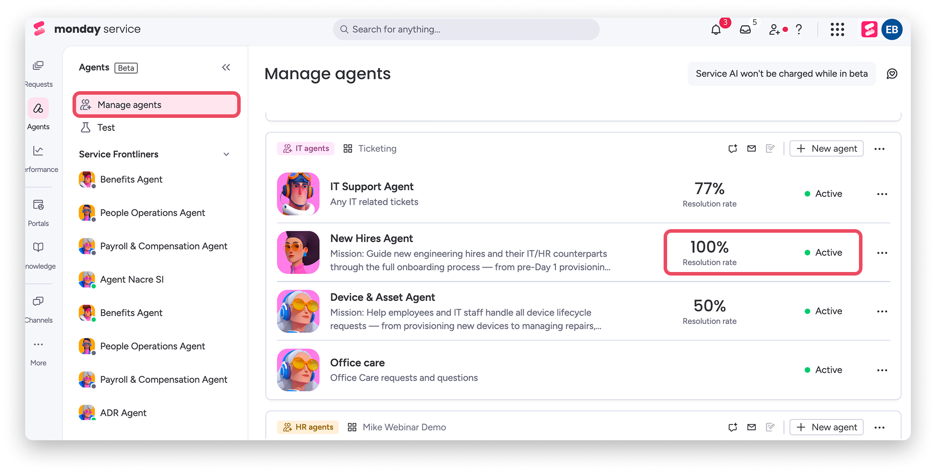Open Knowledge in left rail

(38, 255)
